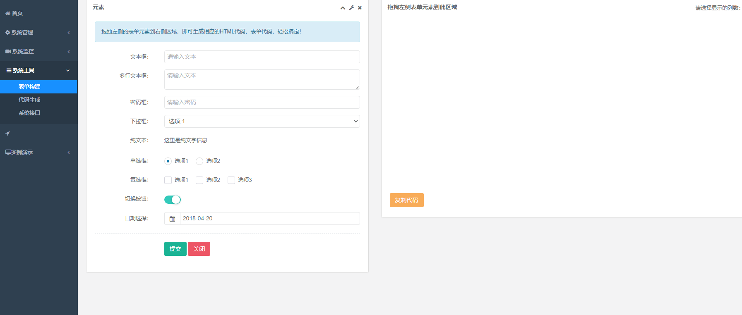
Task: Focus the 多行文本框 textarea
Action: tap(262, 79)
